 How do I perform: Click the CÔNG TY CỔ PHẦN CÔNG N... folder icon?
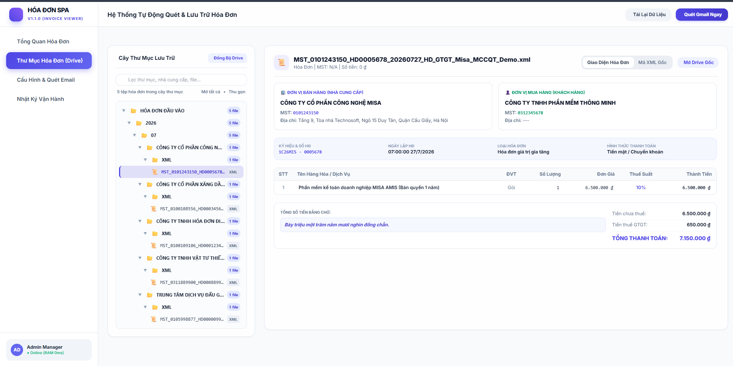pyautogui.click(x=150, y=148)
